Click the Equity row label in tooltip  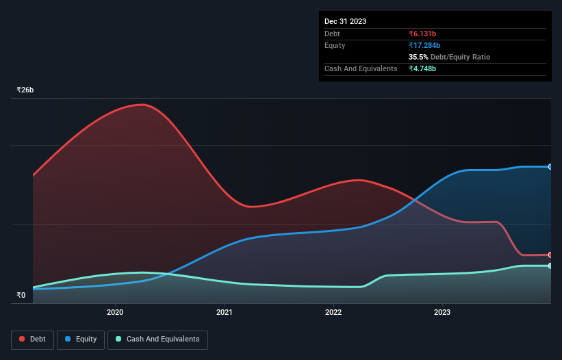[x=335, y=45]
